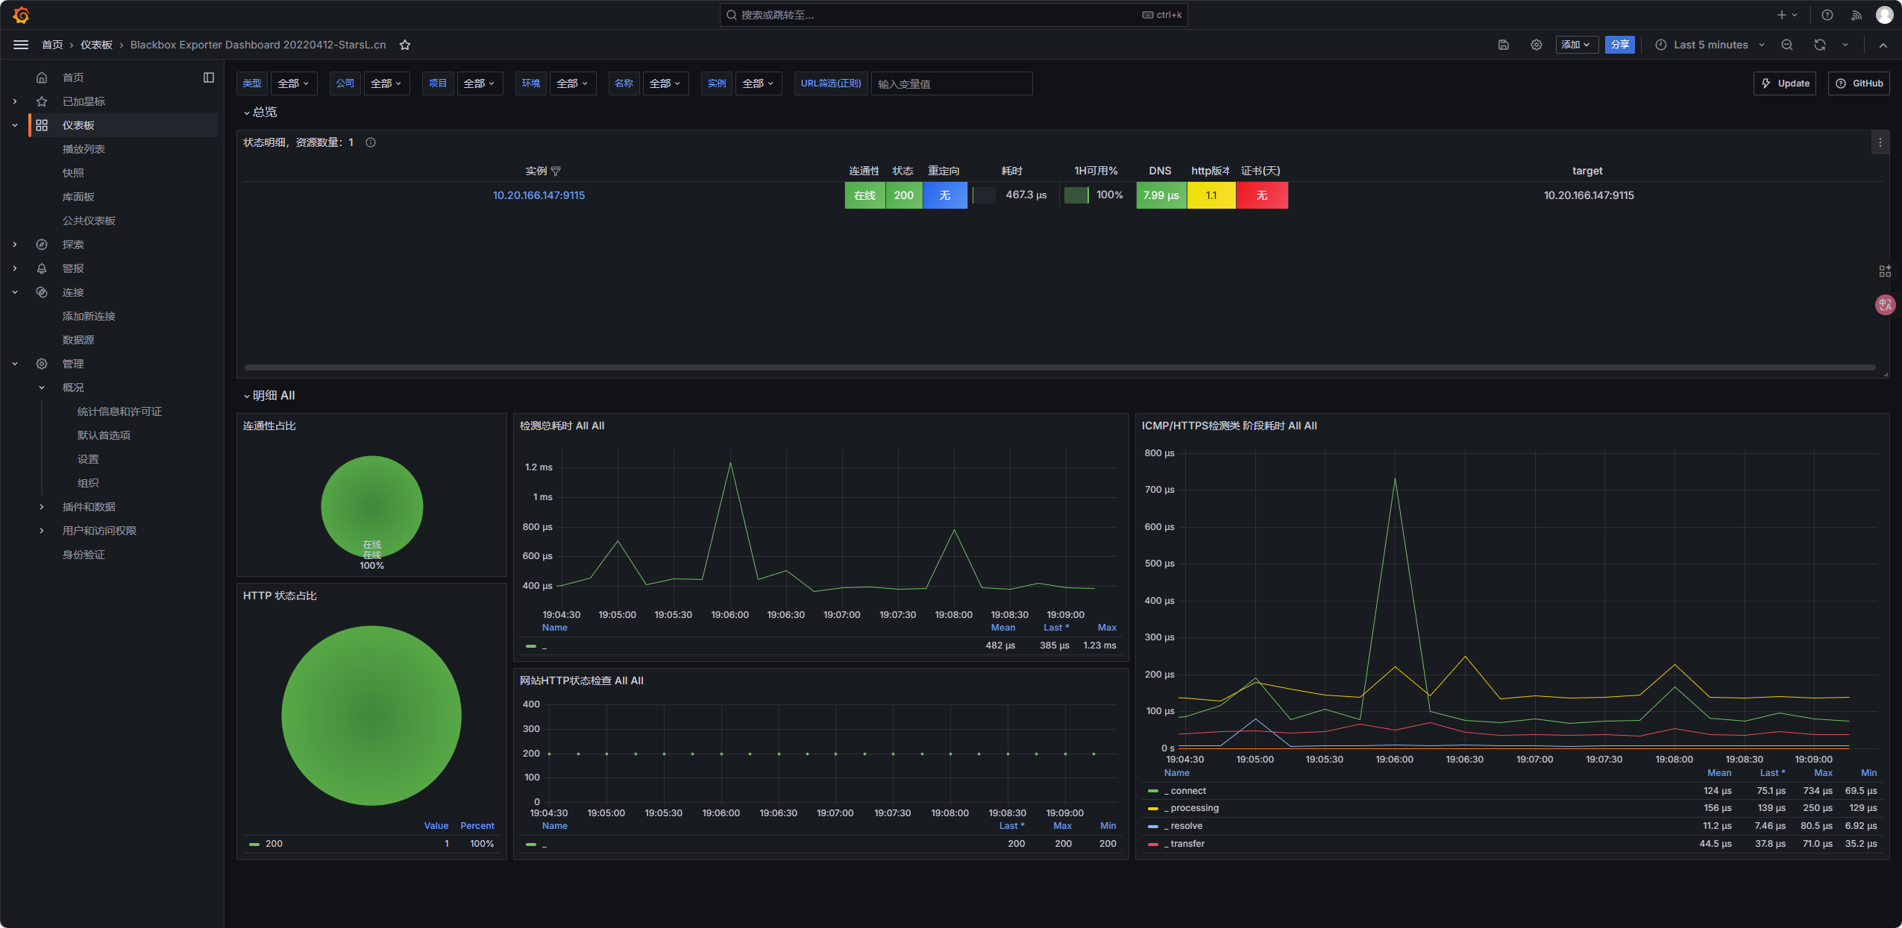The width and height of the screenshot is (1902, 928).
Task: Click the 分享 share button
Action: pyautogui.click(x=1619, y=45)
